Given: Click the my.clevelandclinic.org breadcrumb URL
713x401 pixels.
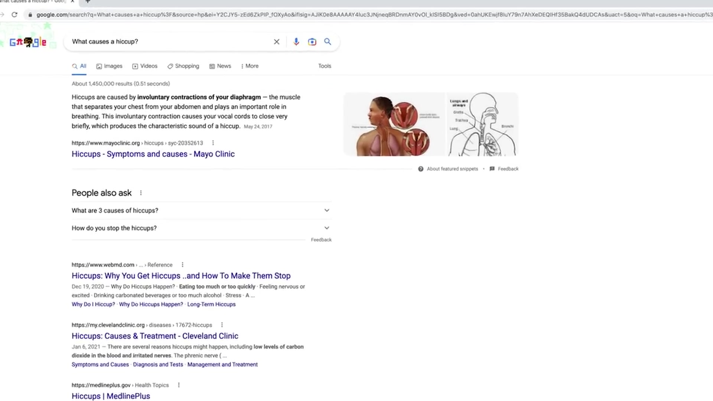Looking at the screenshot, I should [142, 325].
